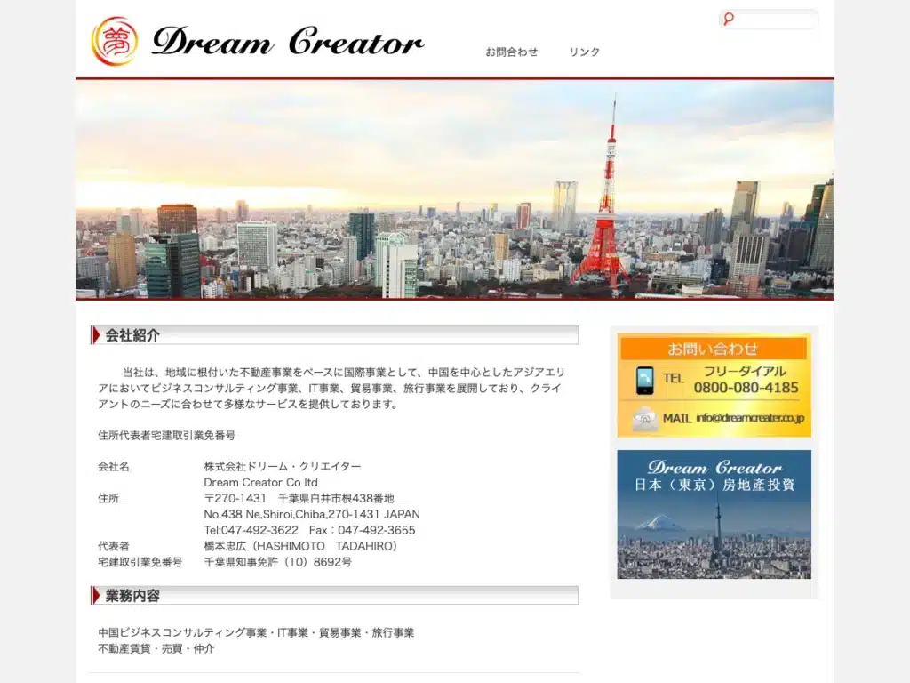Click the 宅建取引業免番号 row label
Viewport: 910px width, 683px height.
(x=140, y=562)
